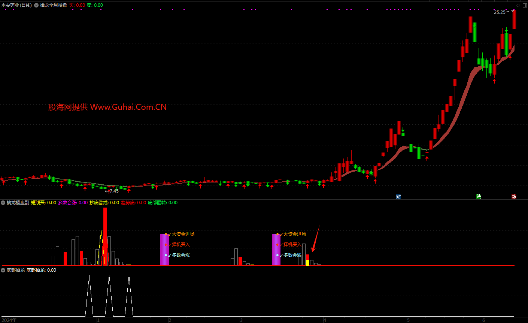This screenshot has width=528, height=323.
Task: Click the red 趋势底: 0.00 value
Action: pyautogui.click(x=134, y=203)
